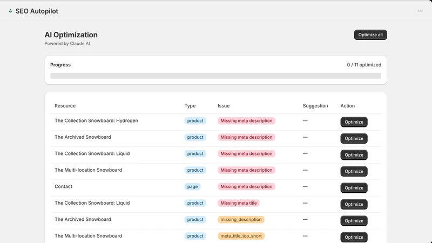Click Contact row's Missing meta description badge
432x243 pixels.
(246, 186)
